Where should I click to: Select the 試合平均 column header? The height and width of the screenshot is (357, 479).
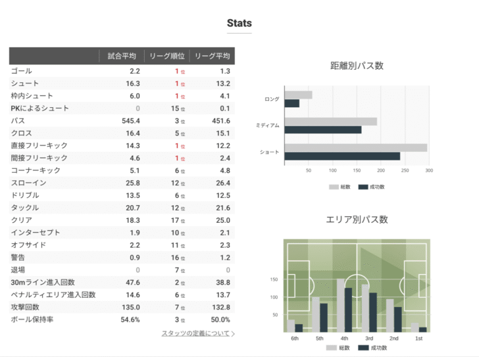(122, 56)
